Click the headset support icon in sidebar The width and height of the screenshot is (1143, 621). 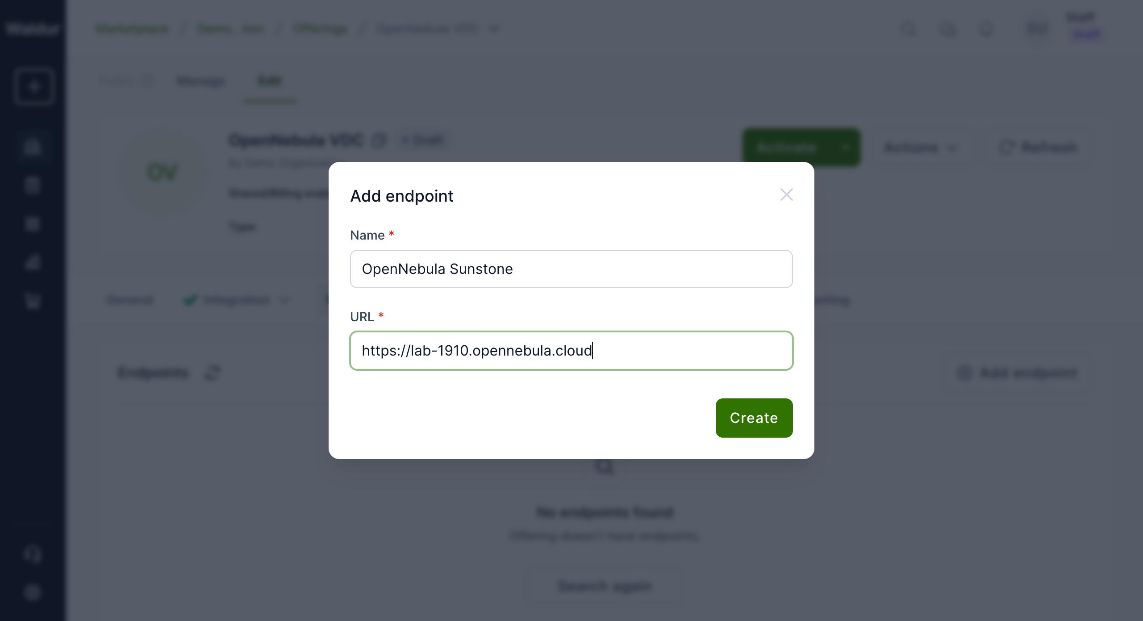coord(33,555)
